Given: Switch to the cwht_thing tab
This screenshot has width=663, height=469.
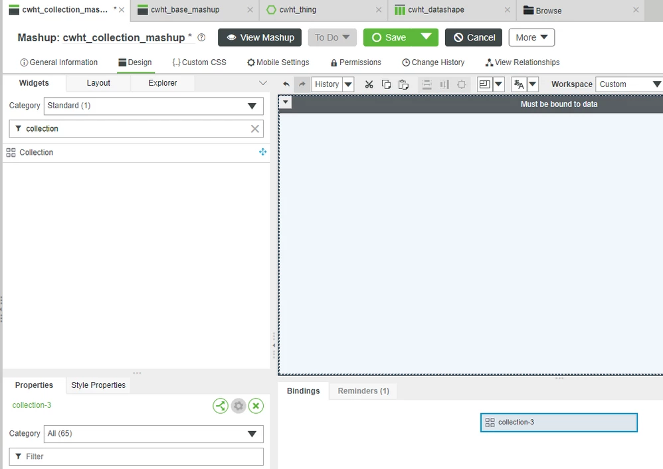Looking at the screenshot, I should click(298, 10).
